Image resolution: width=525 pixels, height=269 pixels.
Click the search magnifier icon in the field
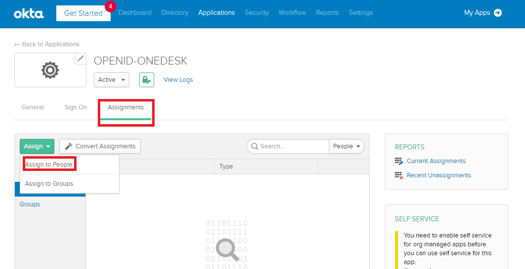[254, 146]
